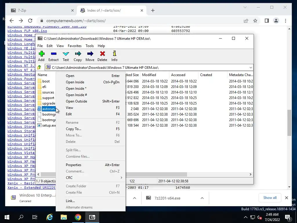This screenshot has width=297, height=223.
Task: Open the Favorites menu in 7-Zip
Action: tap(75, 46)
